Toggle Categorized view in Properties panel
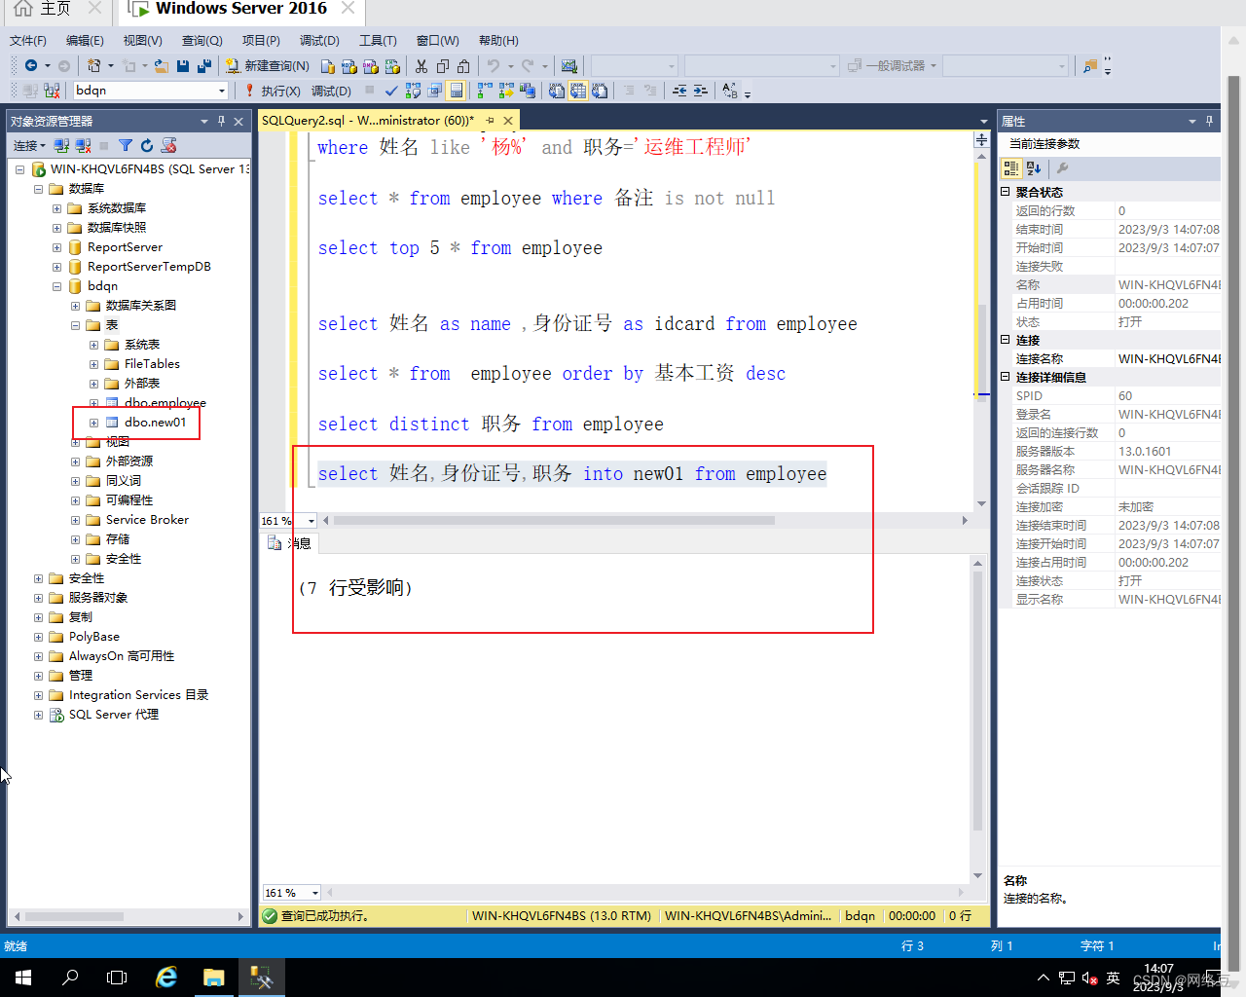The width and height of the screenshot is (1246, 997). coord(1011,167)
